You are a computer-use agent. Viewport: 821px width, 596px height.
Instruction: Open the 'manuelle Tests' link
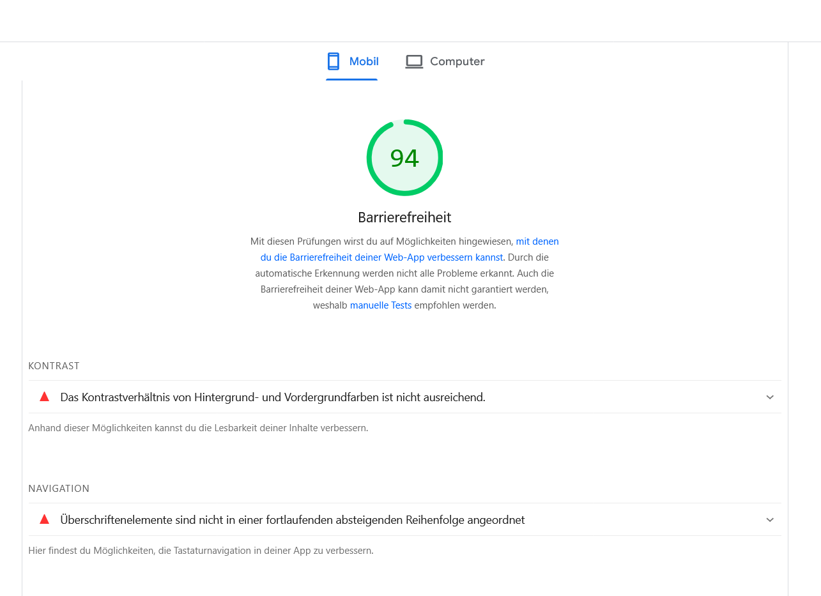(x=381, y=305)
